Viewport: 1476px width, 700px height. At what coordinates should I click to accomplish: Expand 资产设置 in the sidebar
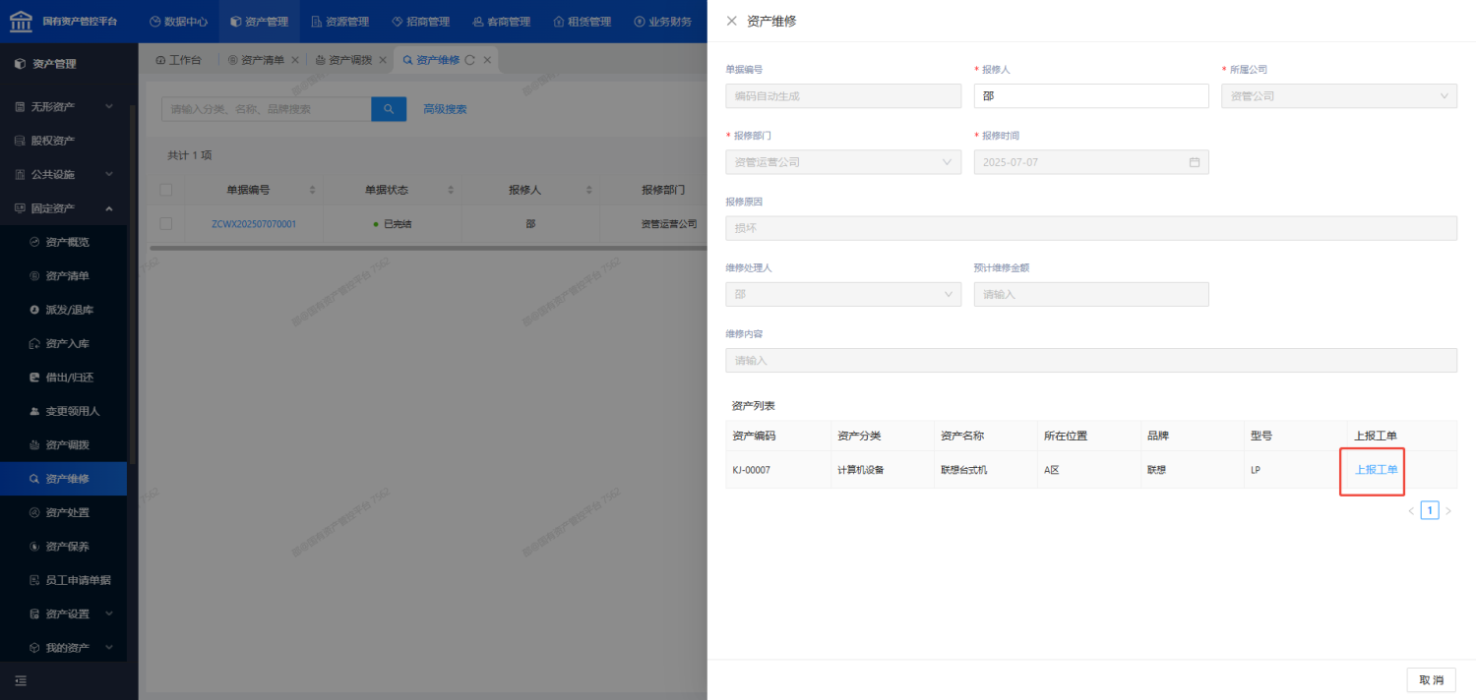coord(63,614)
